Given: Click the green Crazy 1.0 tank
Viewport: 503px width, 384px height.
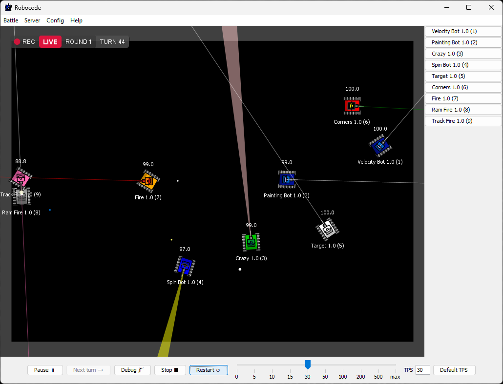Looking at the screenshot, I should (x=251, y=242).
